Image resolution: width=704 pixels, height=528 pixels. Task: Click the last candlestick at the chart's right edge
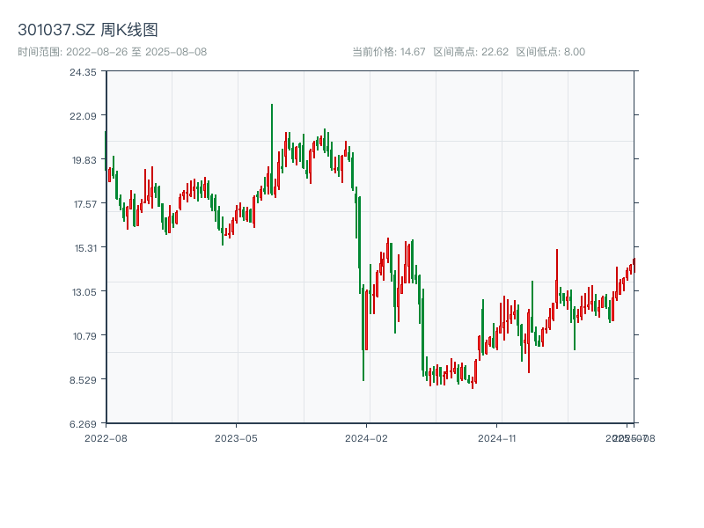[633, 264]
